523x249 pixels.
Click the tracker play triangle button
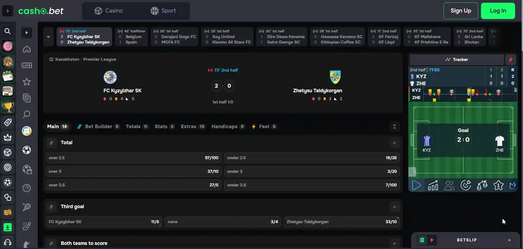tap(416, 185)
